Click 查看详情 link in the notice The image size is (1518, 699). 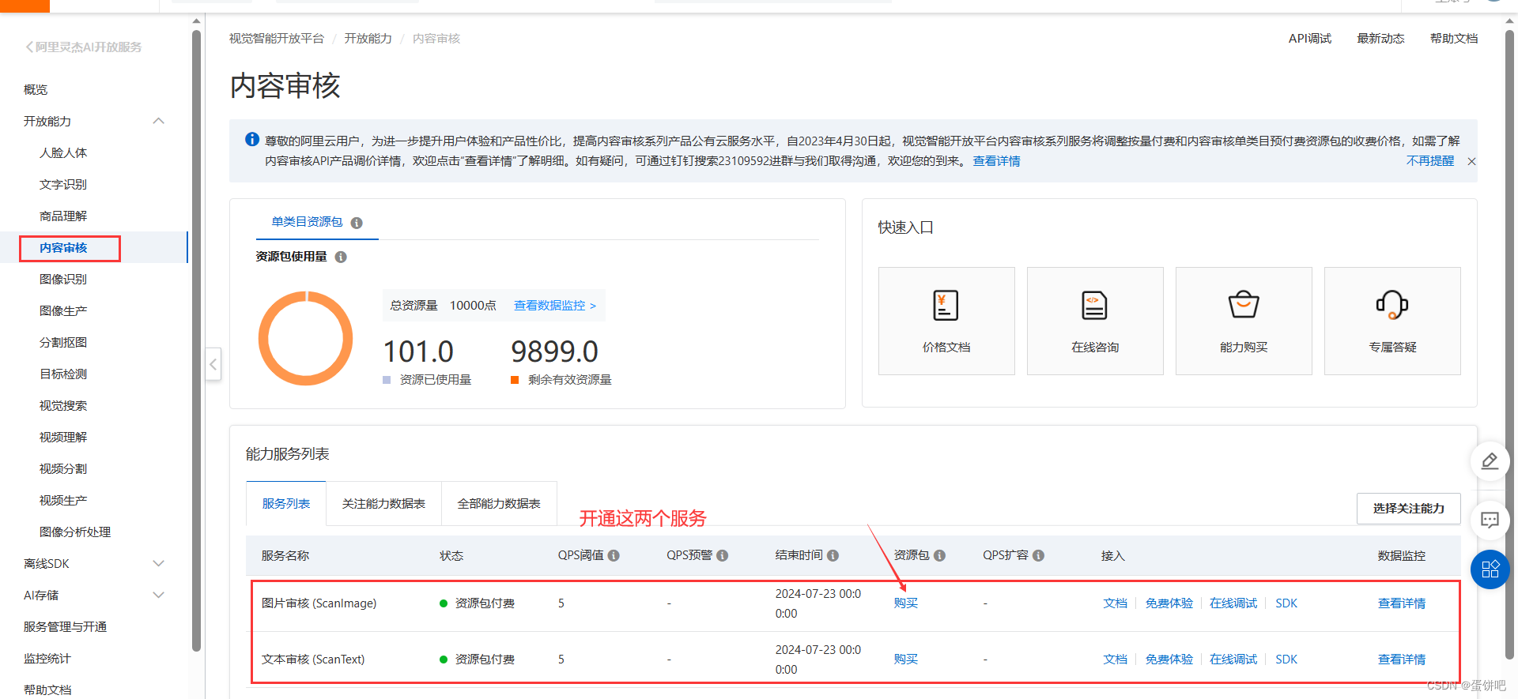coord(996,160)
